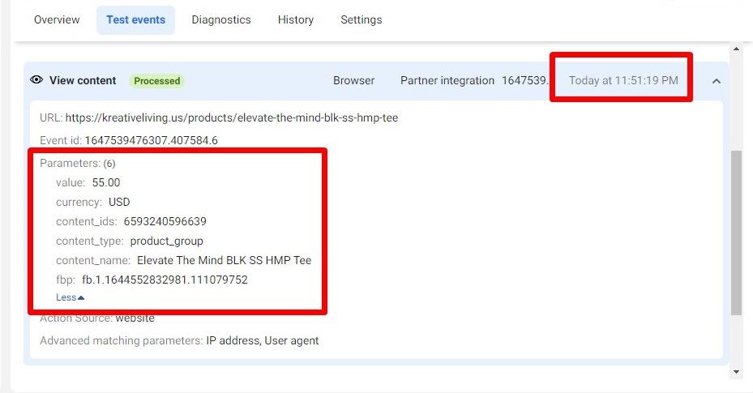
Task: Click the scrollbar down arrow
Action: [x=736, y=372]
